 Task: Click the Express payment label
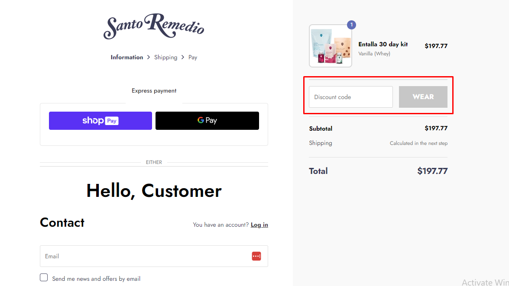(x=154, y=91)
